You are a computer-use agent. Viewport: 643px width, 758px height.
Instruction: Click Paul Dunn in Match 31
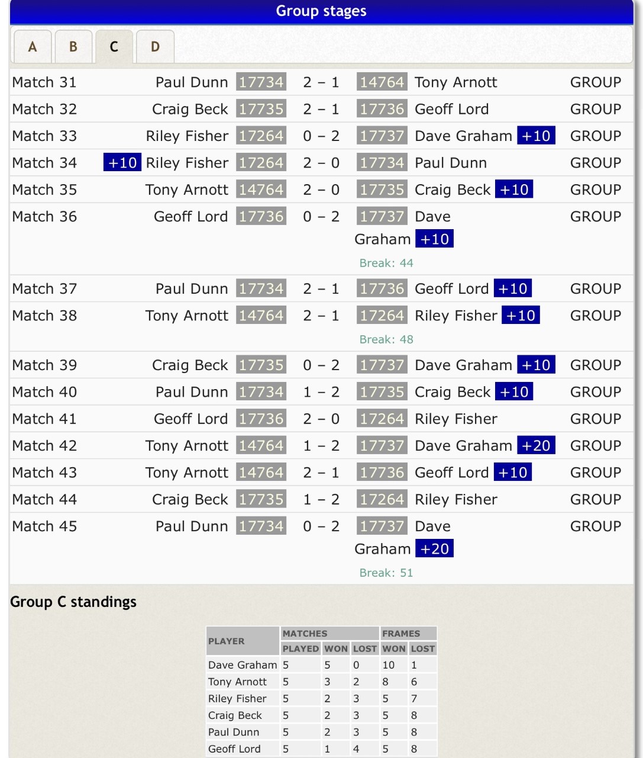coord(191,82)
